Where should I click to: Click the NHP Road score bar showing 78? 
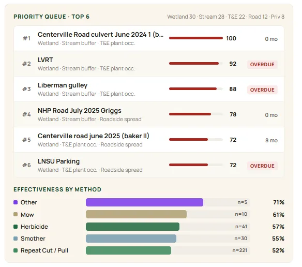click(x=196, y=114)
